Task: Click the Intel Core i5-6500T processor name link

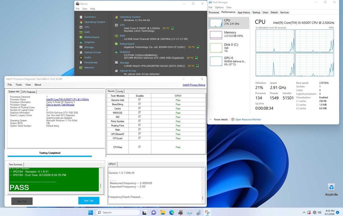Action: tap(68, 99)
